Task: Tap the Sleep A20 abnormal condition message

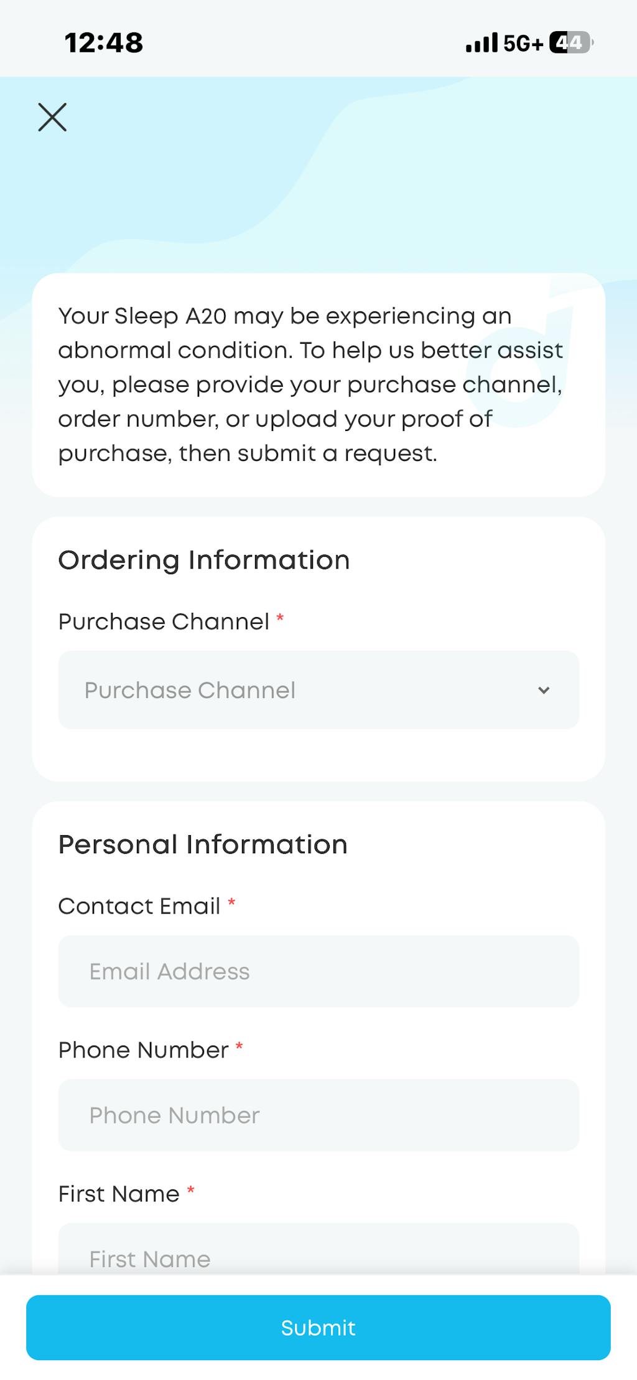Action: tap(311, 384)
